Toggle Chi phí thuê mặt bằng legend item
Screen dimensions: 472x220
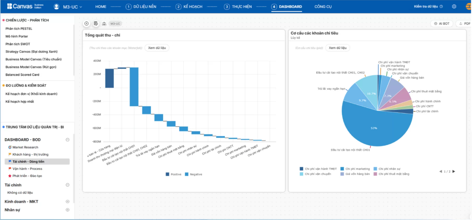(391, 174)
